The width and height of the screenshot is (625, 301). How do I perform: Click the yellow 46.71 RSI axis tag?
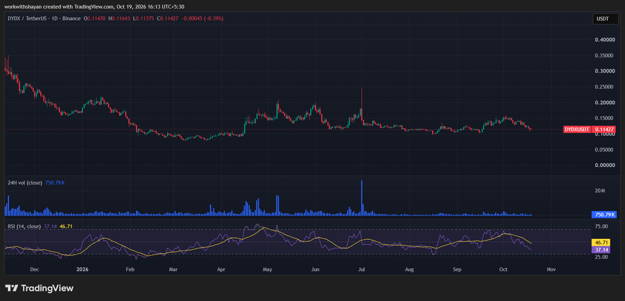(x=601, y=242)
